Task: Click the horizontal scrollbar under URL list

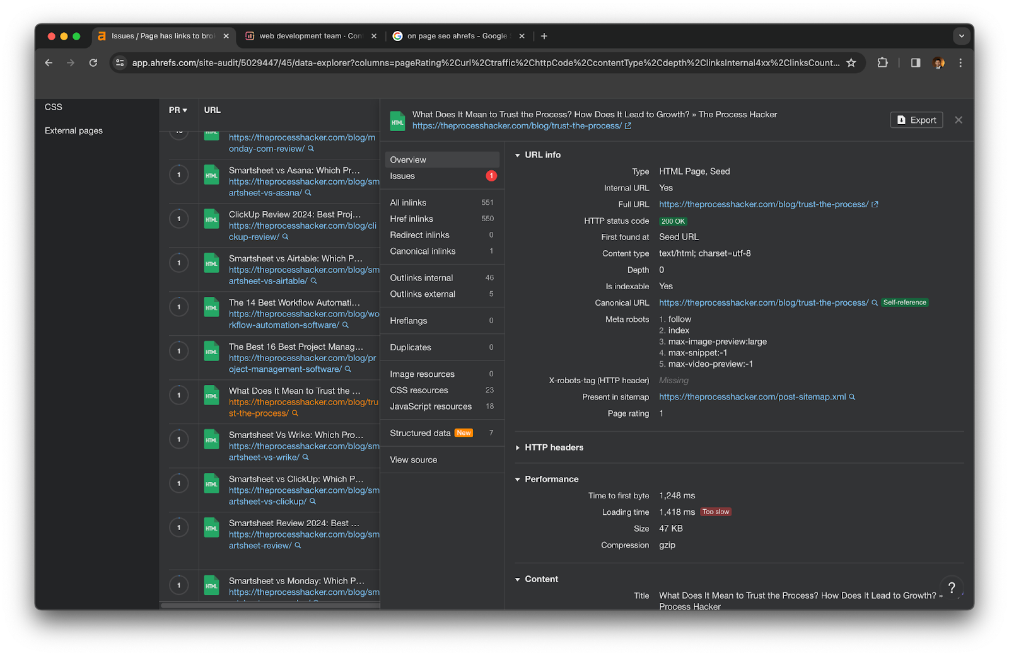Action: [x=271, y=606]
